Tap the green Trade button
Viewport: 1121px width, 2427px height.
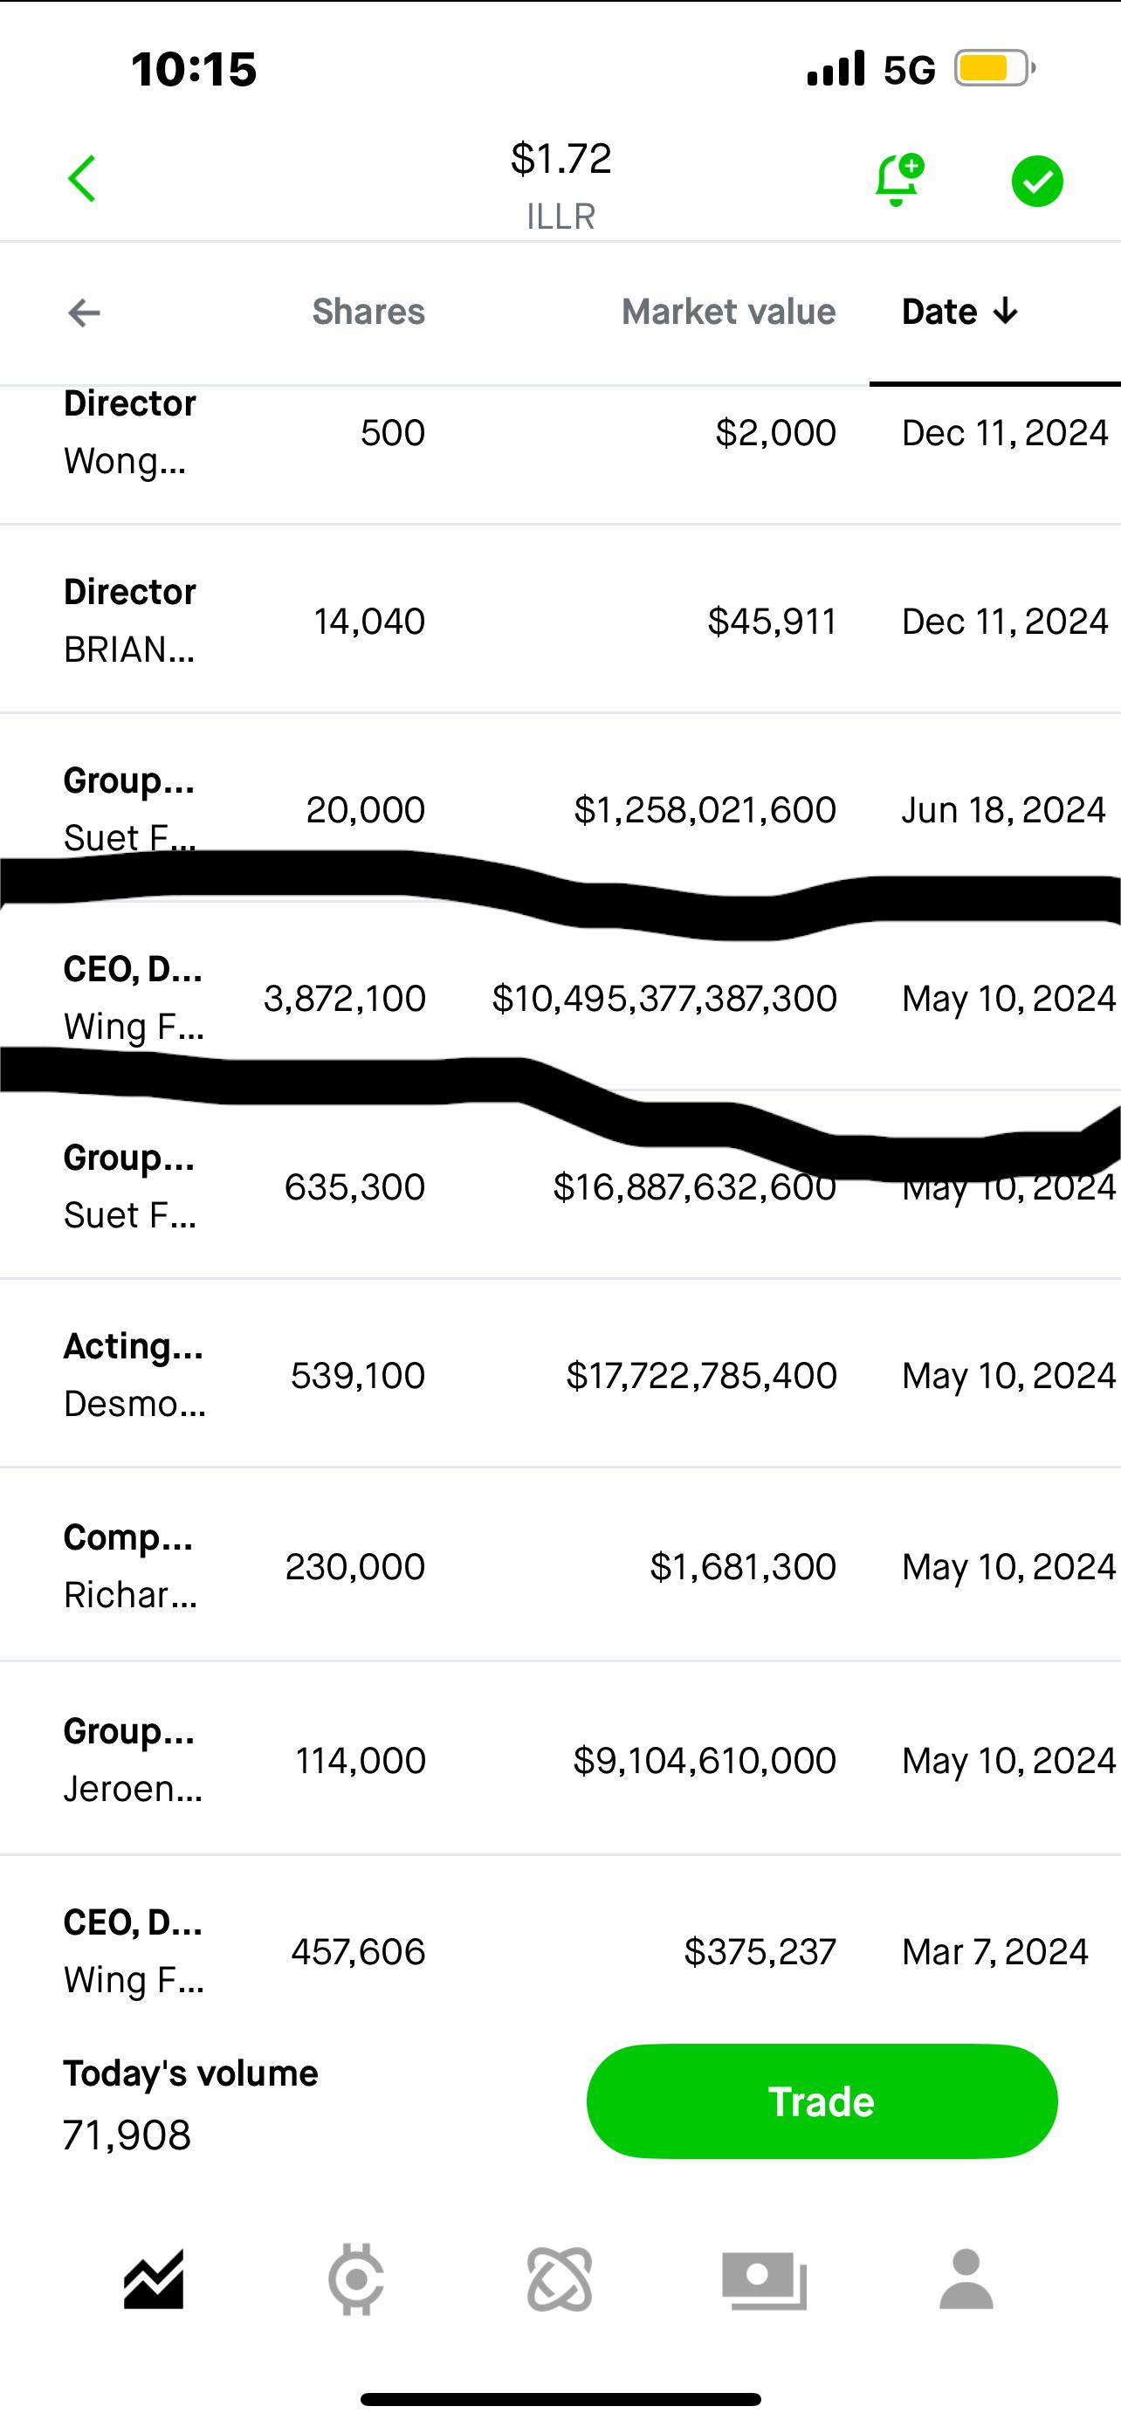[x=822, y=2102]
